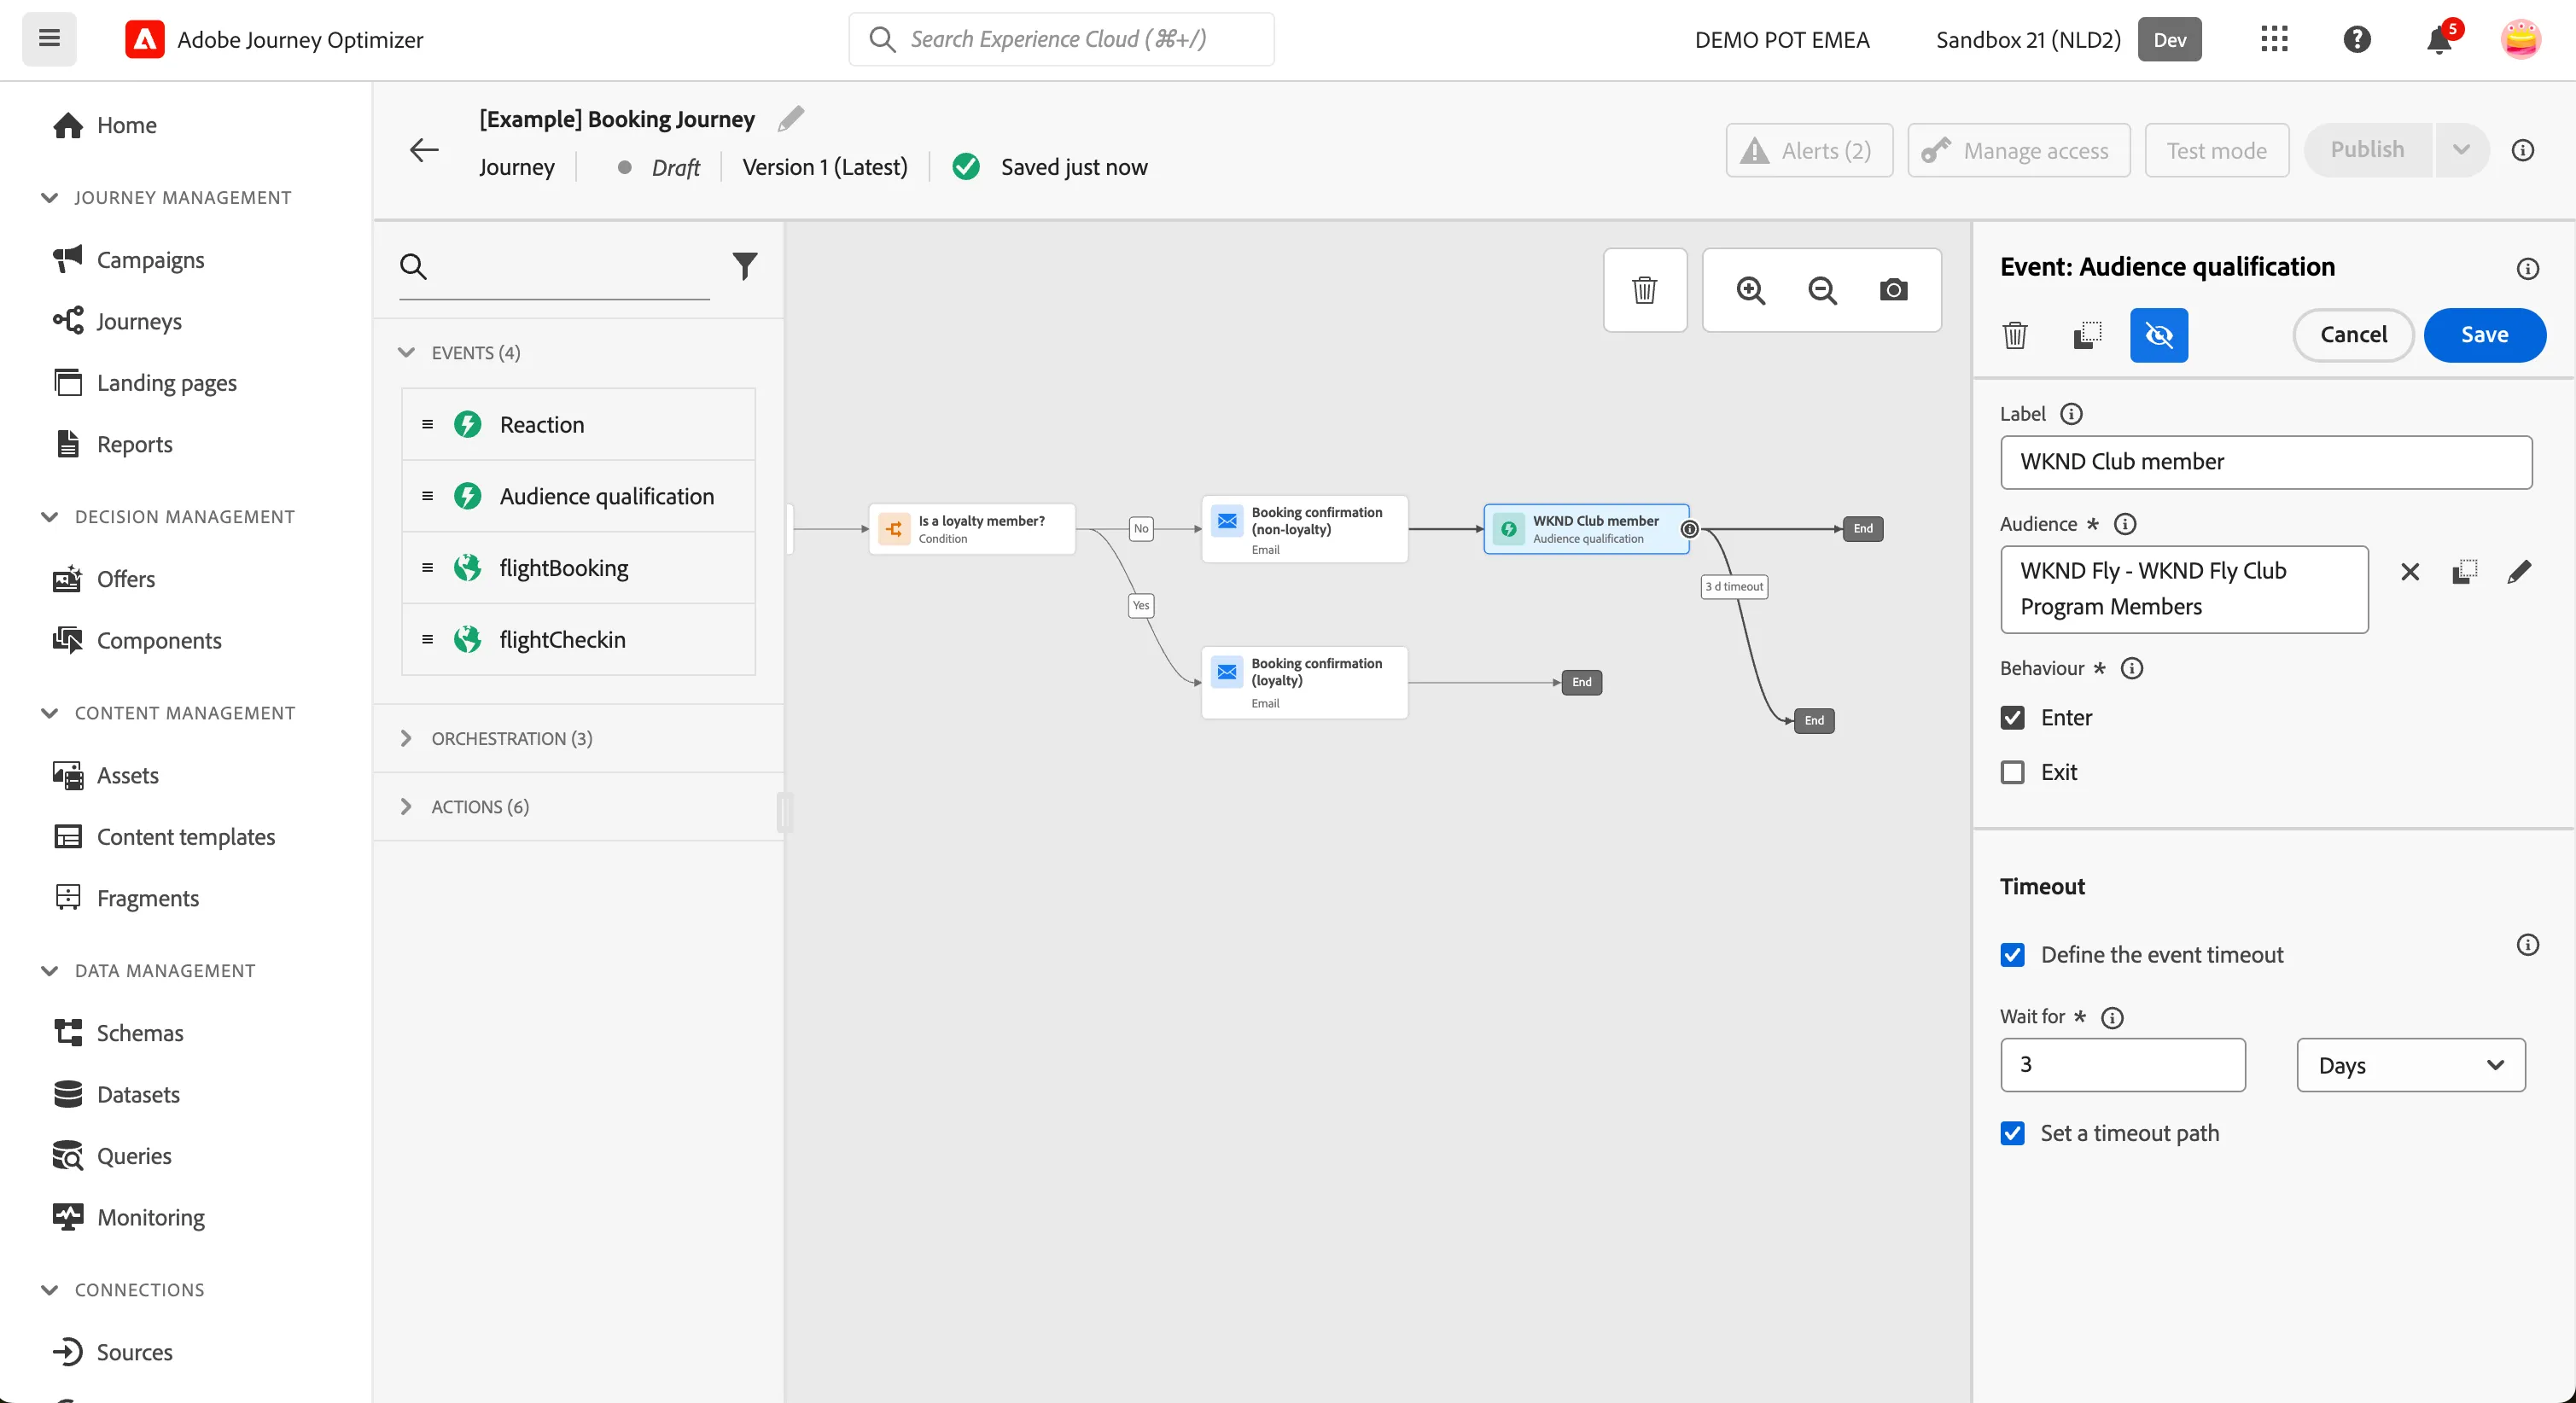Open Journeys in the sidebar
This screenshot has width=2576, height=1403.
[x=139, y=321]
